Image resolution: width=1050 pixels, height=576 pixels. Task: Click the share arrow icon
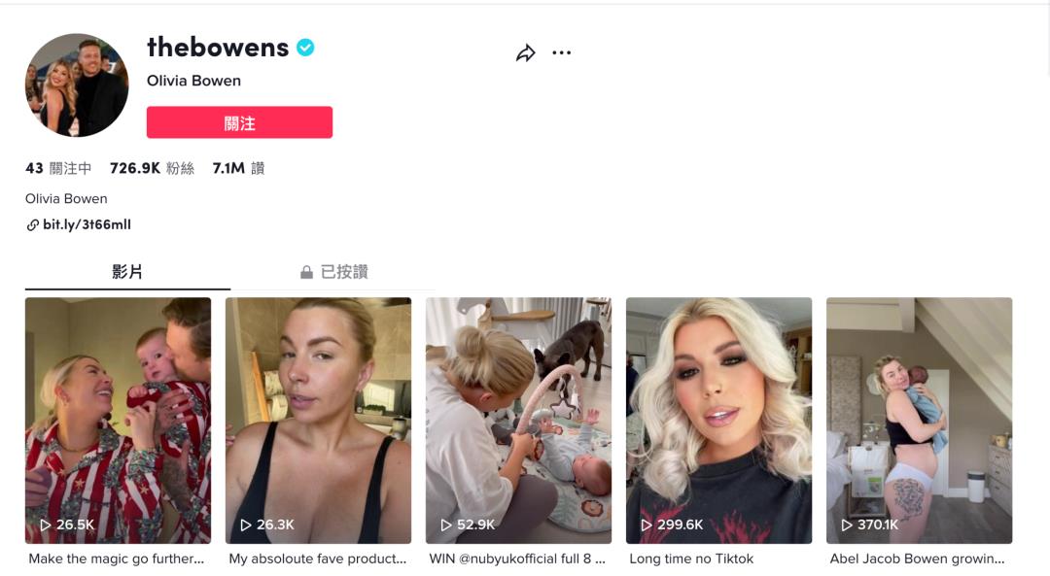(526, 52)
